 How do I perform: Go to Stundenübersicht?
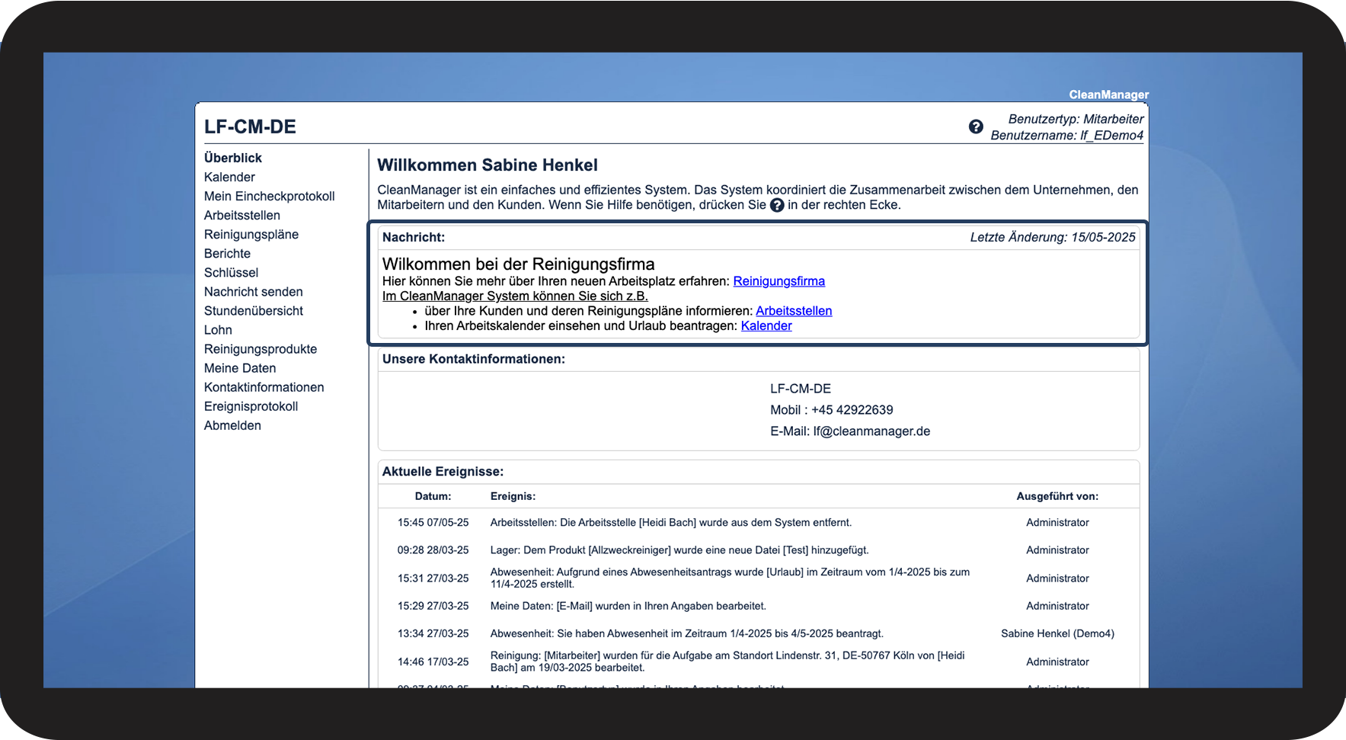coord(253,310)
